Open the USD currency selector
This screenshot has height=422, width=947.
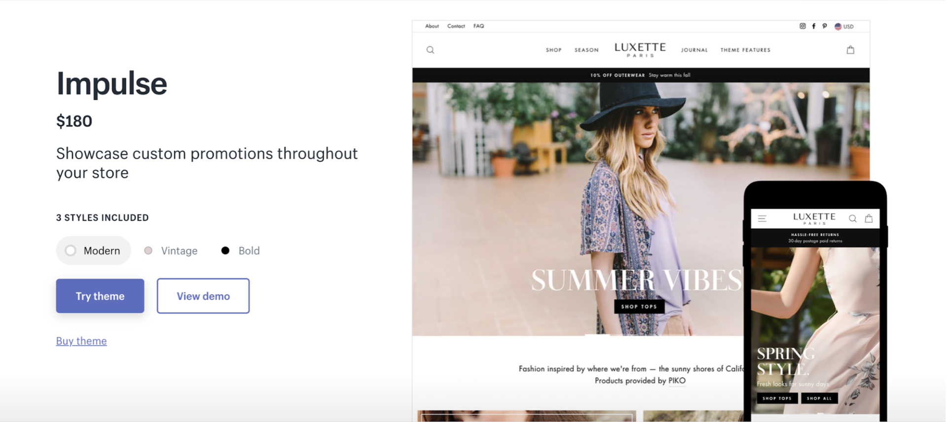point(844,27)
